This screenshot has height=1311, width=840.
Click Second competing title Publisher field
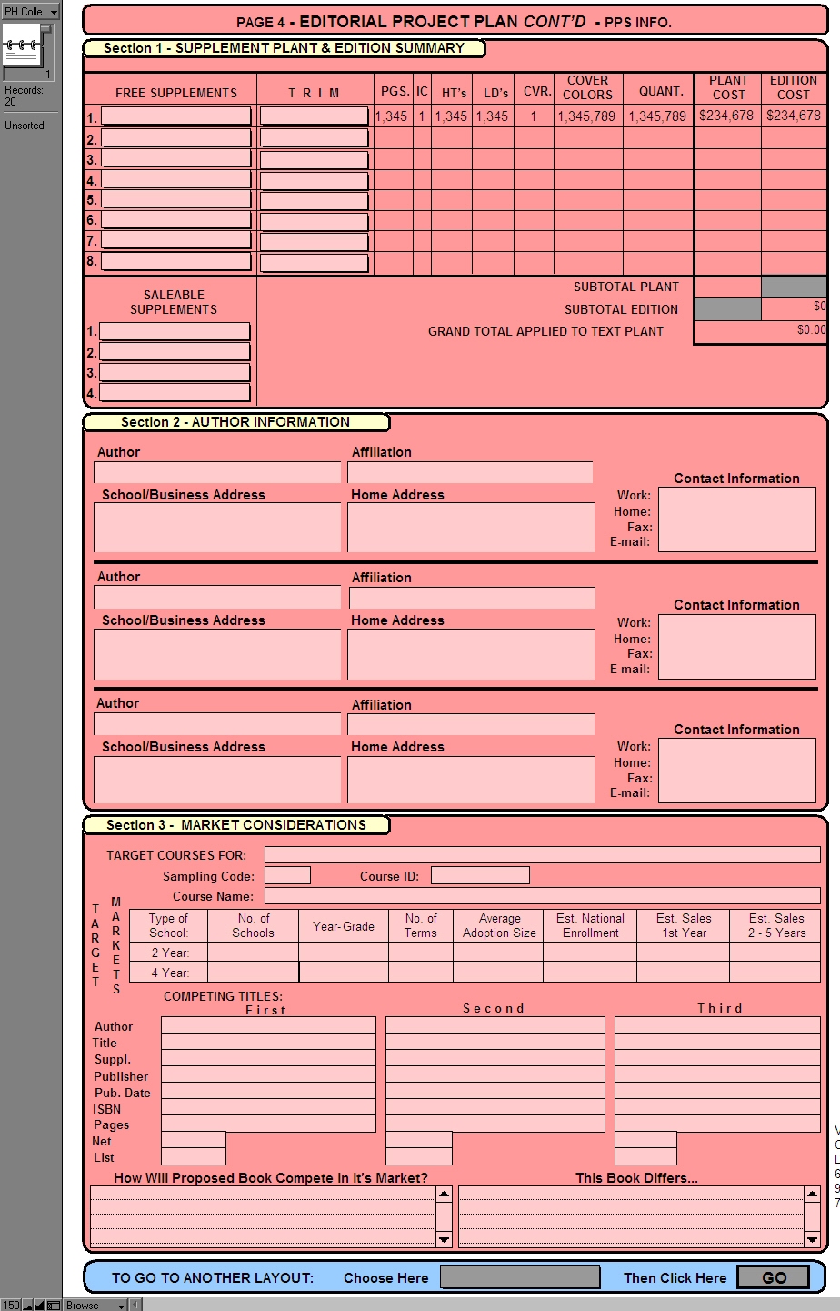pos(495,1074)
